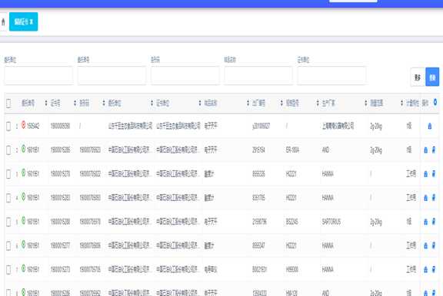Sort by certificate number column (1900015285 values)
Viewport: 443px width, 296px height.
click(x=75, y=103)
